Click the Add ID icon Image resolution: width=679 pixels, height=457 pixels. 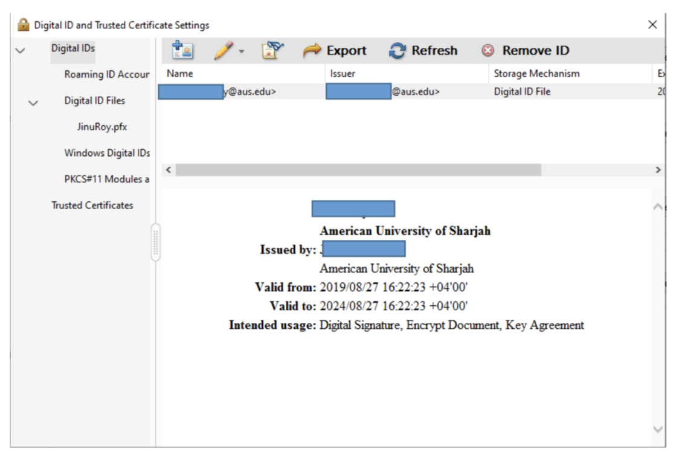(182, 50)
